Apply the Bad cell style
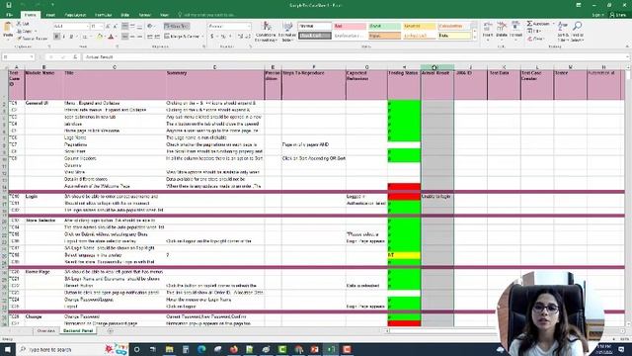Viewport: 632px width, 356px height. click(x=350, y=27)
